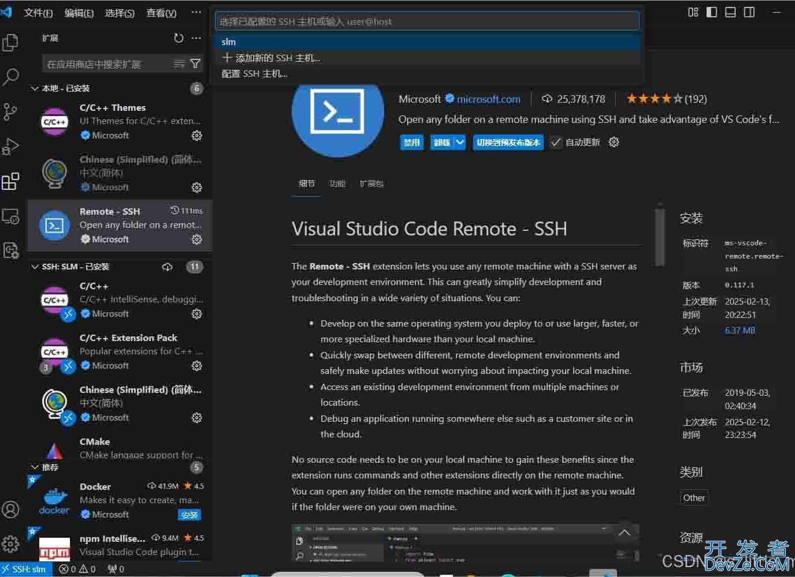Open the Accounts icon in activity bar
This screenshot has width=795, height=577.
pos(10,509)
